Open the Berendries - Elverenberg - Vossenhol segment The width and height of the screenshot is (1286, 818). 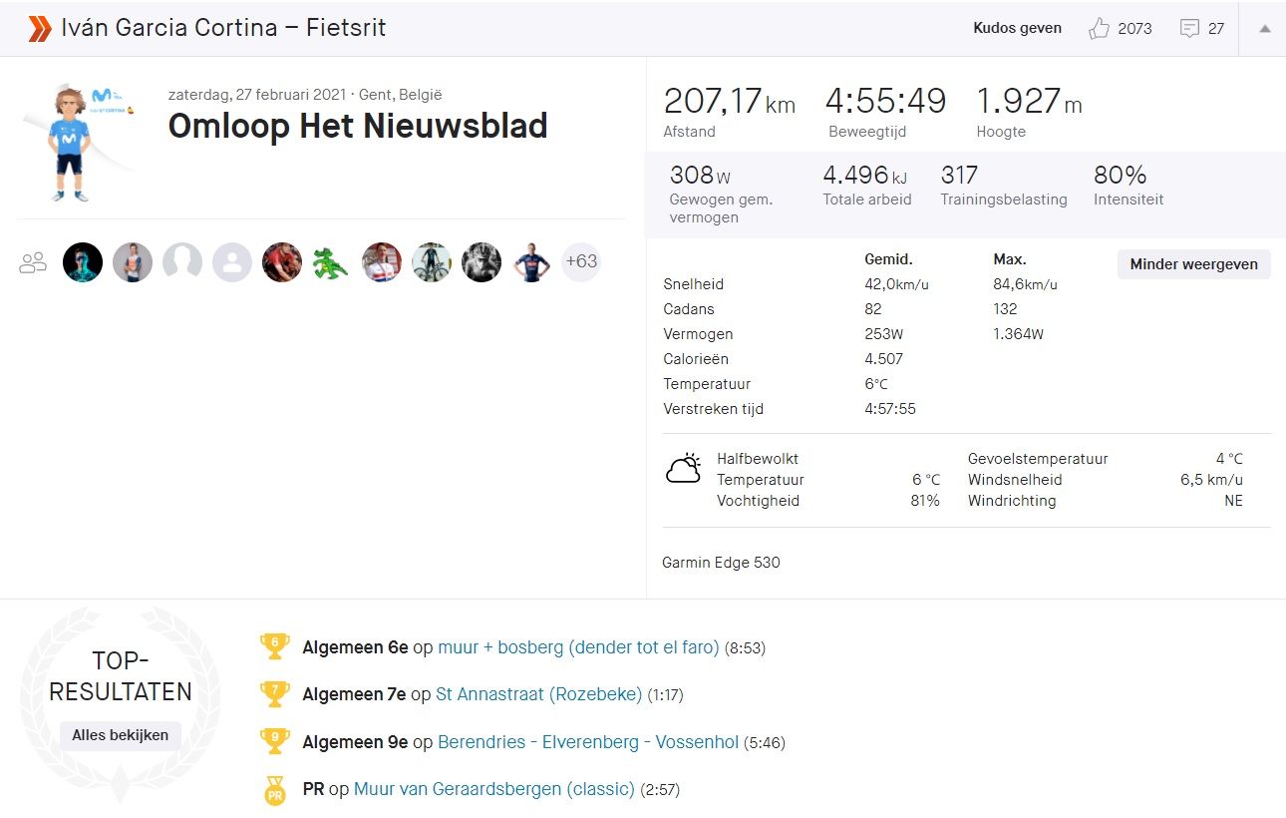(x=588, y=742)
